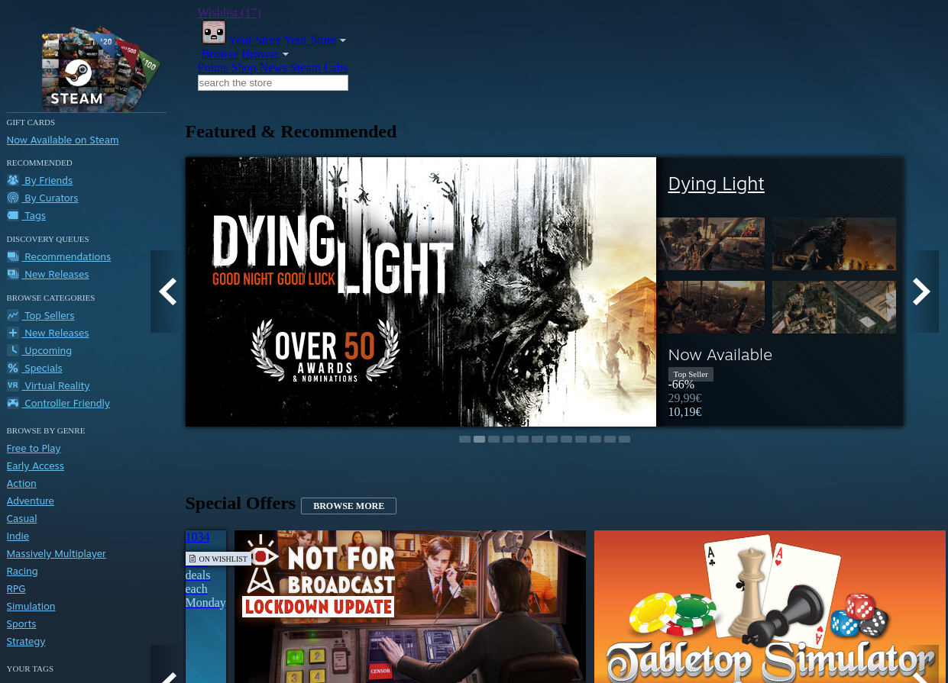Browse the Early Access genre
This screenshot has width=948, height=683.
click(35, 466)
